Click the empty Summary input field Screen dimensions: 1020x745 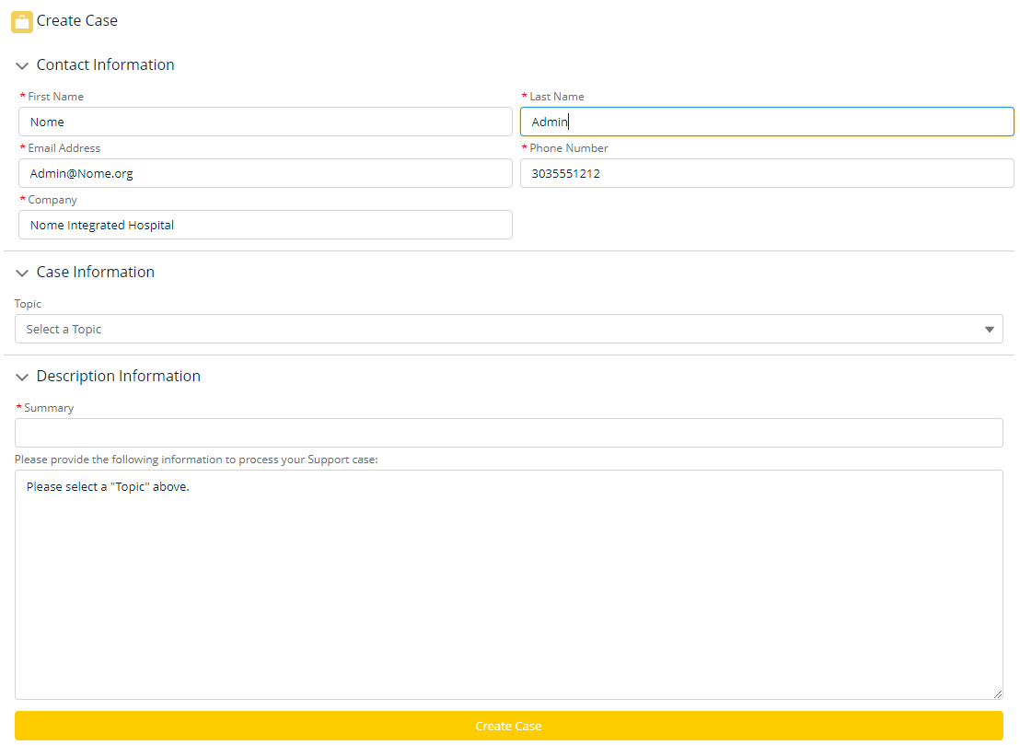tap(508, 433)
